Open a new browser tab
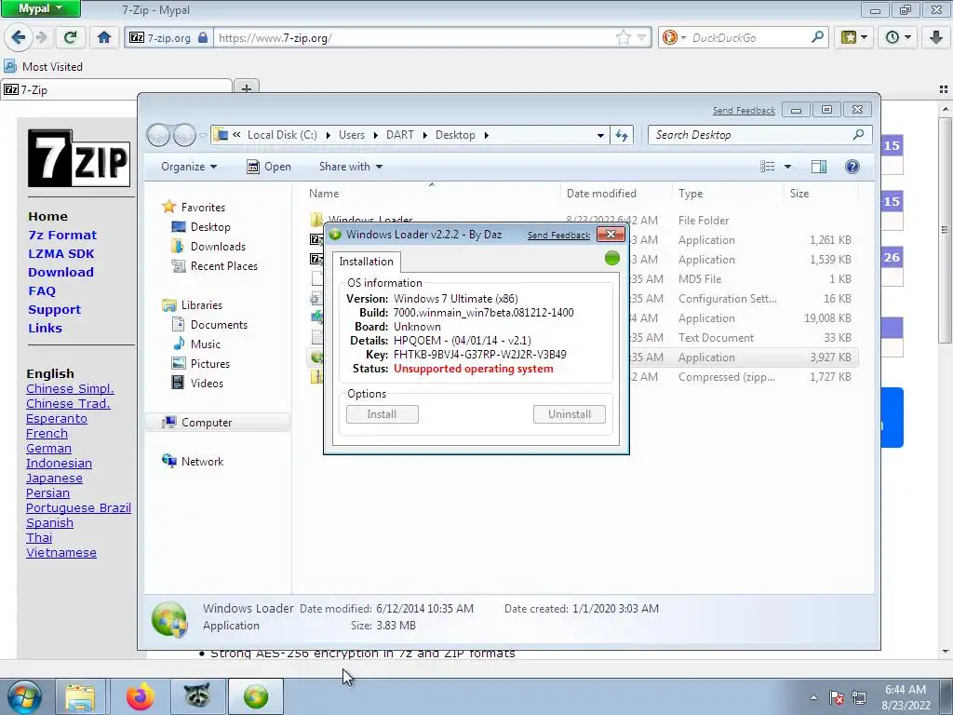Screen dimensions: 953x715 246,88
